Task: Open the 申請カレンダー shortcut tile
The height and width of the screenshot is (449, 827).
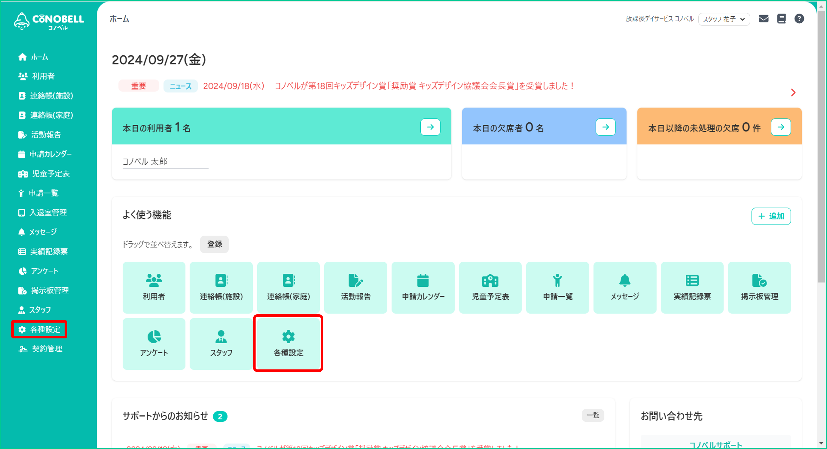Action: click(423, 288)
